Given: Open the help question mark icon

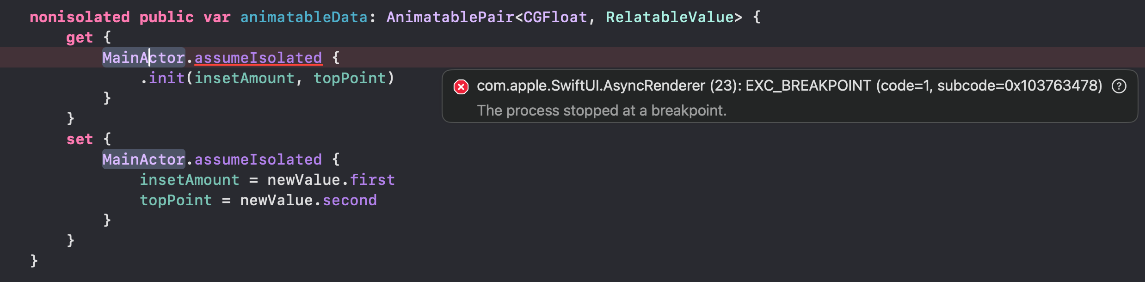Looking at the screenshot, I should click(1119, 86).
